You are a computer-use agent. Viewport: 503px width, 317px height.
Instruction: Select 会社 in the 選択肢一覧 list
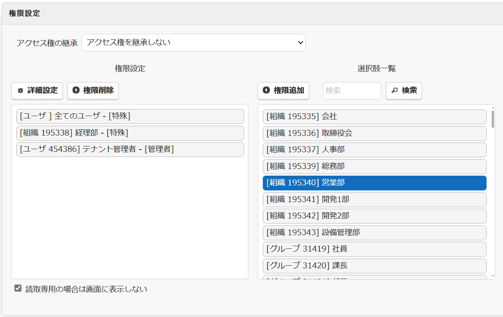pyautogui.click(x=374, y=116)
